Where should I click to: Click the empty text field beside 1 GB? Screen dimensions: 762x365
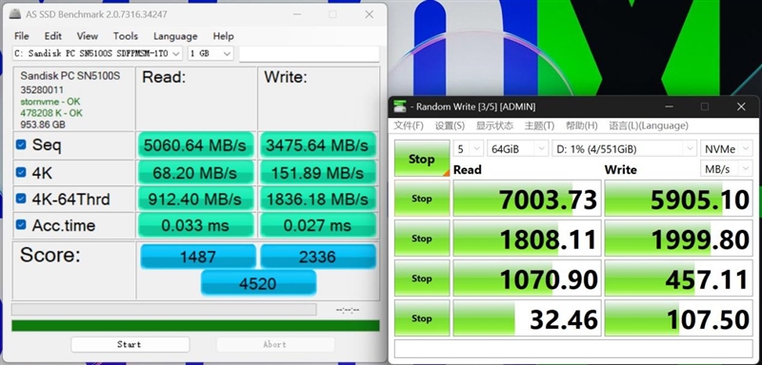[309, 54]
